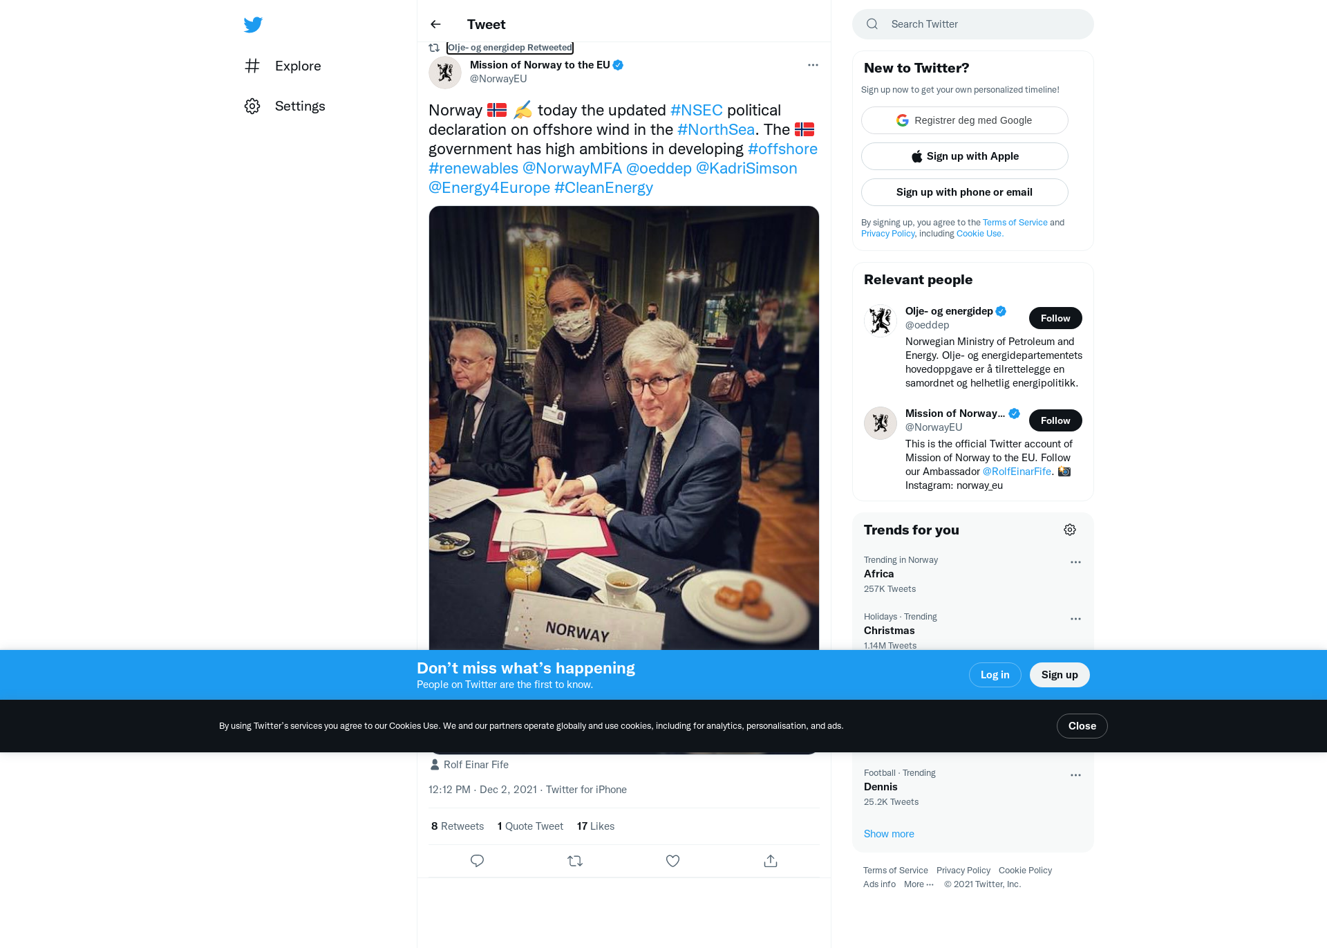Viewport: 1327px width, 948px height.
Task: Close the cookies notice banner
Action: coord(1082,726)
